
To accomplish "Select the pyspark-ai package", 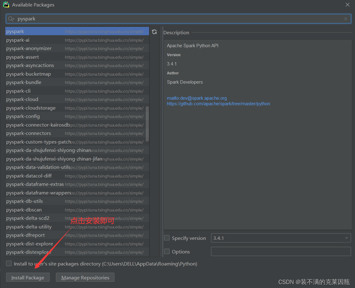I will 77,40.
